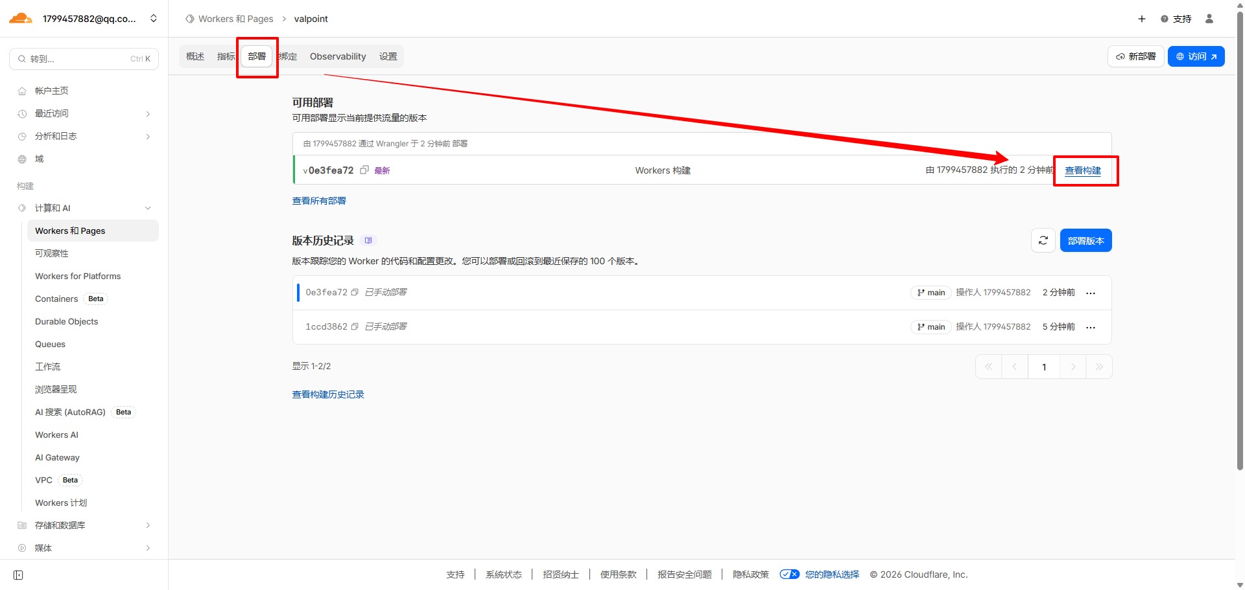This screenshot has height=590, width=1245.
Task: Open the account switcher chevron
Action: click(154, 18)
